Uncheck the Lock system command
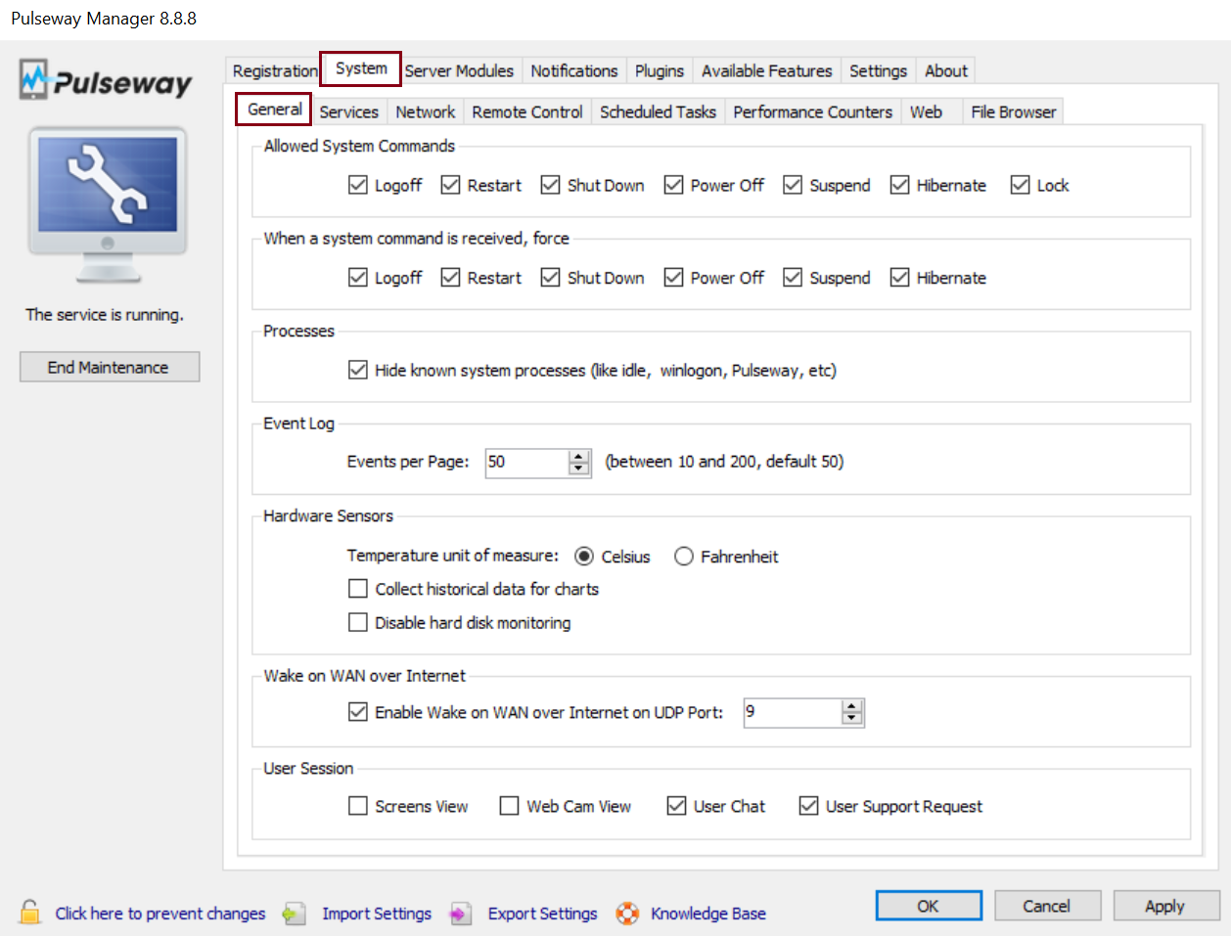Screen dimensions: 1231x937 coord(1021,185)
